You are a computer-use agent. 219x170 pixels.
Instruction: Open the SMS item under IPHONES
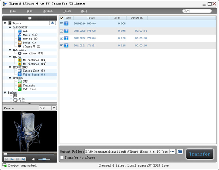25,81
